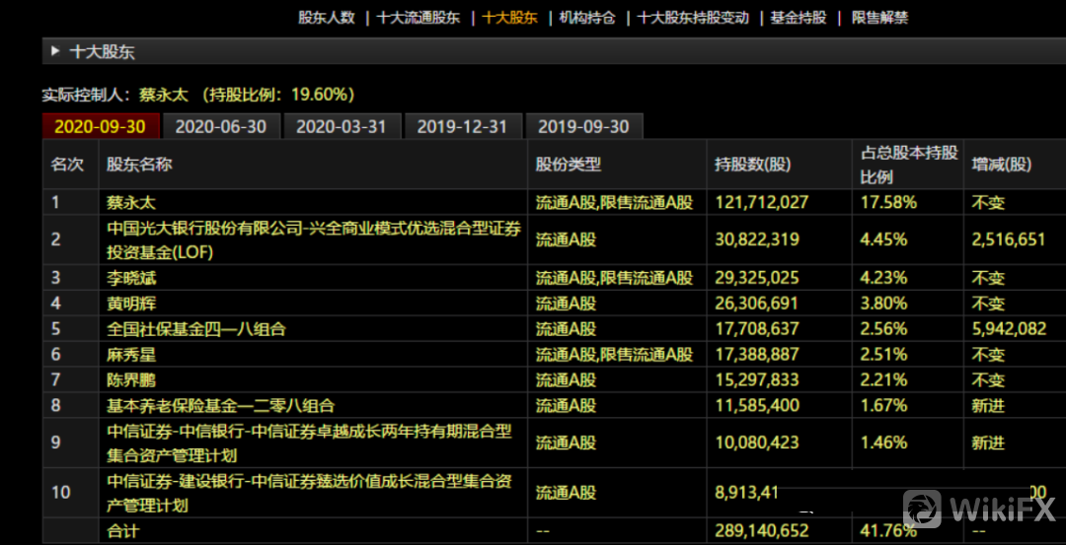
Task: Open the 基金持股 tab
Action: (x=798, y=18)
